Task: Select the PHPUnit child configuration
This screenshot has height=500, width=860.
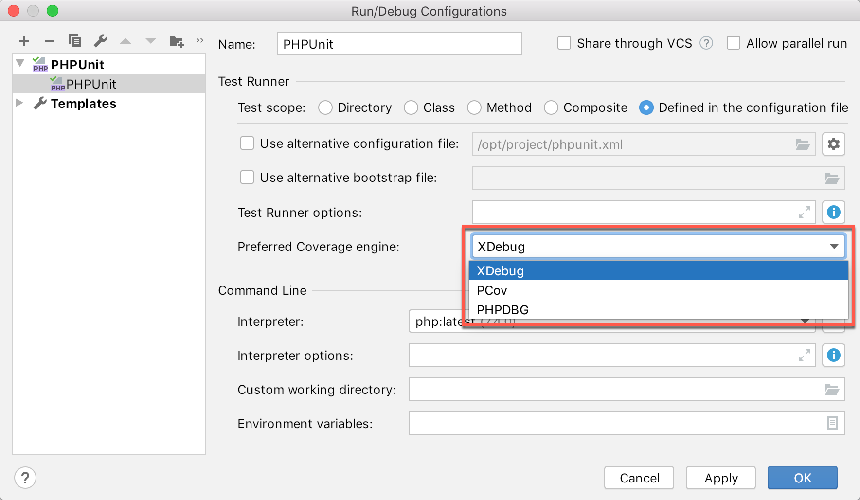Action: coord(109,84)
